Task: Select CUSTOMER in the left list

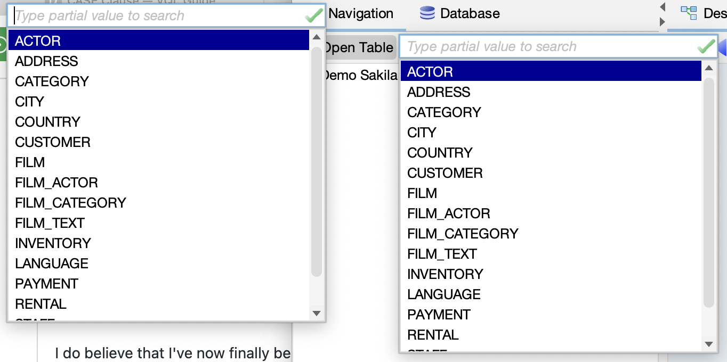Action: (x=159, y=142)
